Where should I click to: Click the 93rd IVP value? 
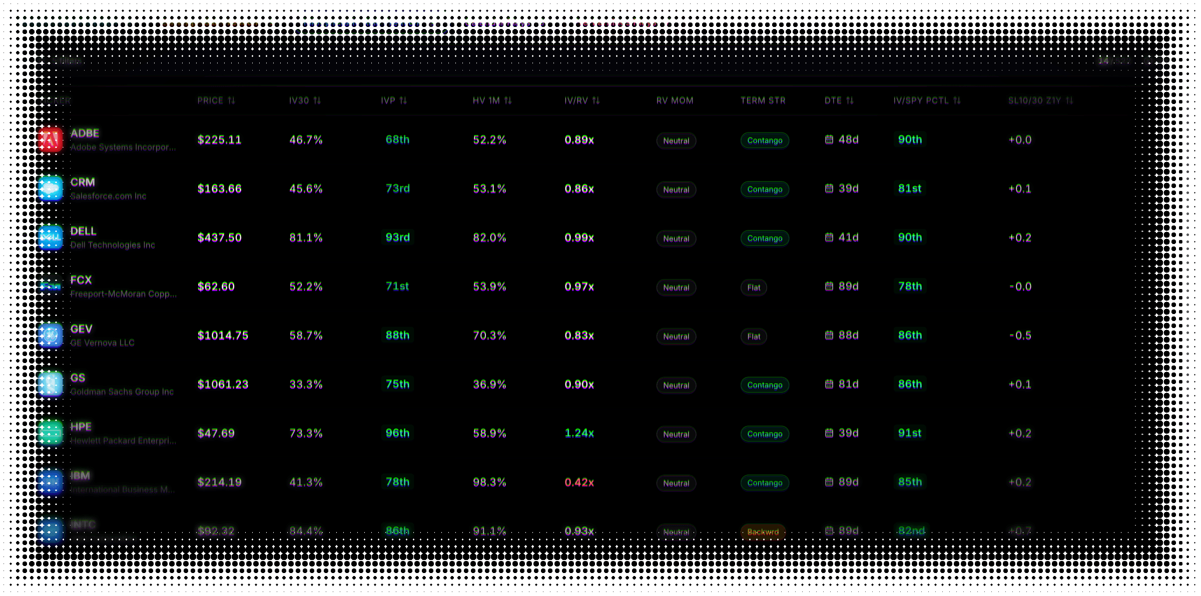tap(397, 237)
